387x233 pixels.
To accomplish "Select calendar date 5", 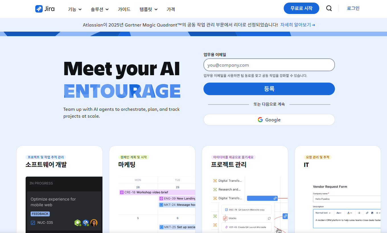I will click(x=138, y=218).
